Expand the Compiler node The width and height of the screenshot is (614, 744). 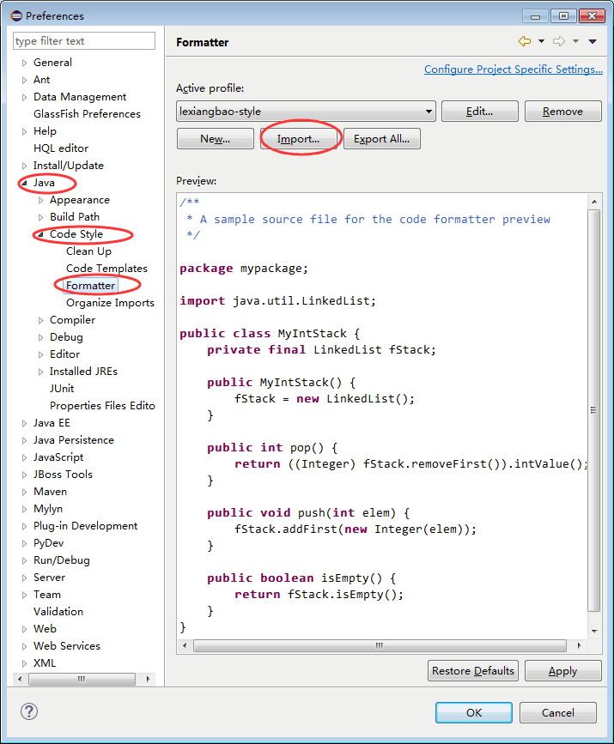tap(41, 320)
